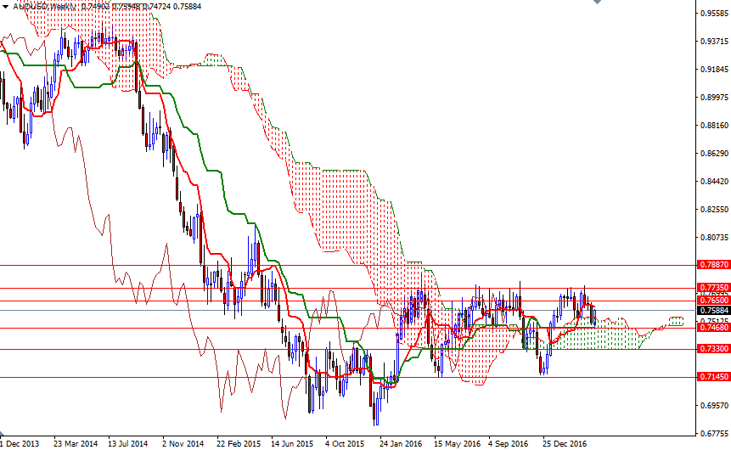Screen dimensions: 731x450
Task: Click the 24 Jan 2016 date label
Action: 401,443
